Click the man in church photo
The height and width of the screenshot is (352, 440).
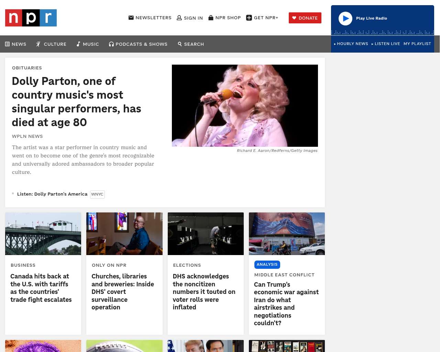click(124, 234)
